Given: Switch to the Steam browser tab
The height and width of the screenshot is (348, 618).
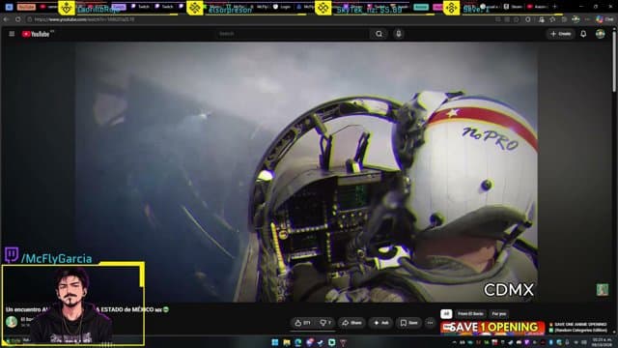Looking at the screenshot, I should [x=514, y=7].
